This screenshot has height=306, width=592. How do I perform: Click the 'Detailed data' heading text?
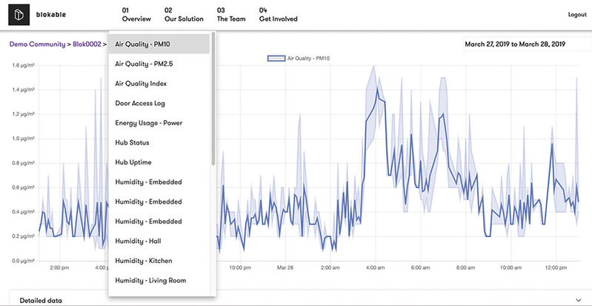point(41,301)
